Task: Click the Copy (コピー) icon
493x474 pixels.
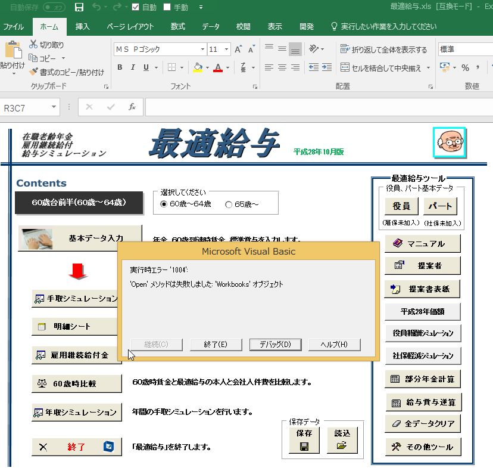Action: tap(33, 58)
